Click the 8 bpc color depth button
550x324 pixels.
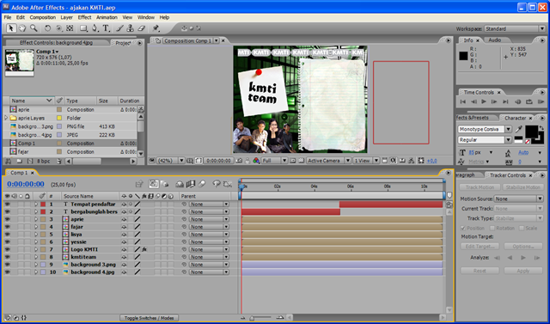point(44,161)
